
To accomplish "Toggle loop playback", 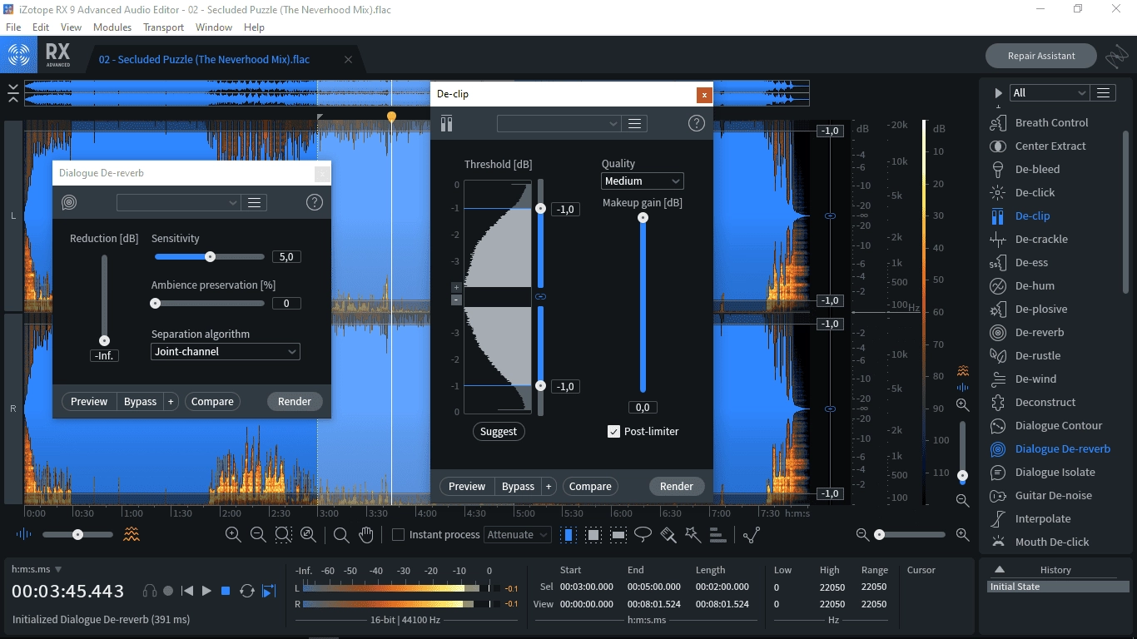I will 246,591.
